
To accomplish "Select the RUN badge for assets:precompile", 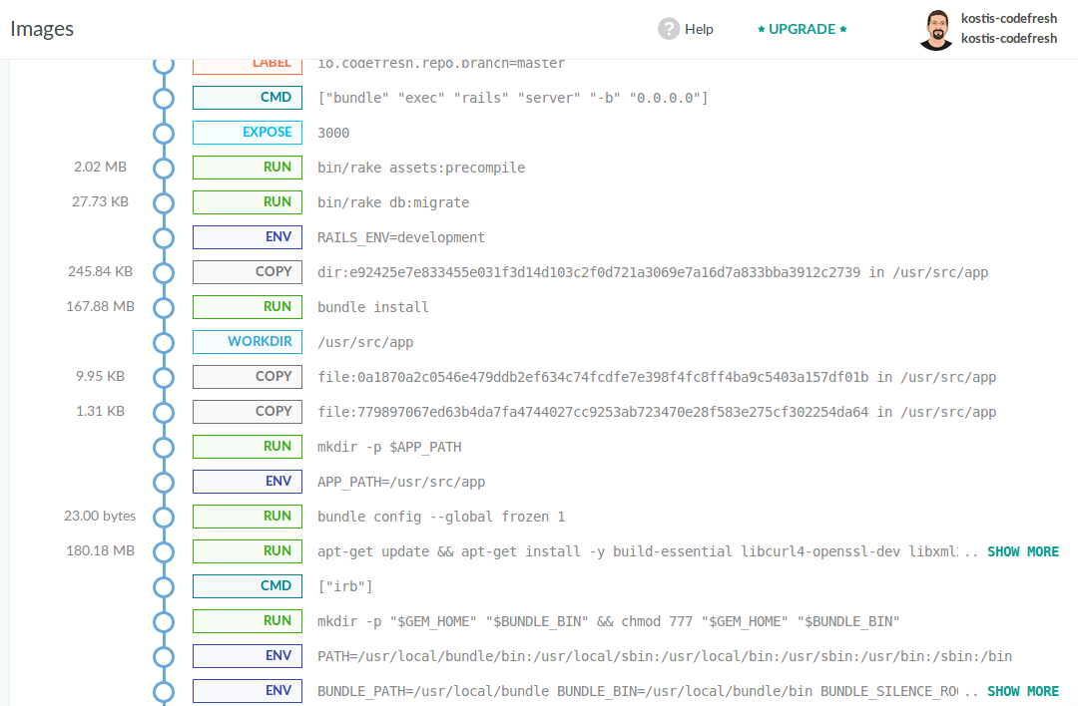I will point(248,168).
